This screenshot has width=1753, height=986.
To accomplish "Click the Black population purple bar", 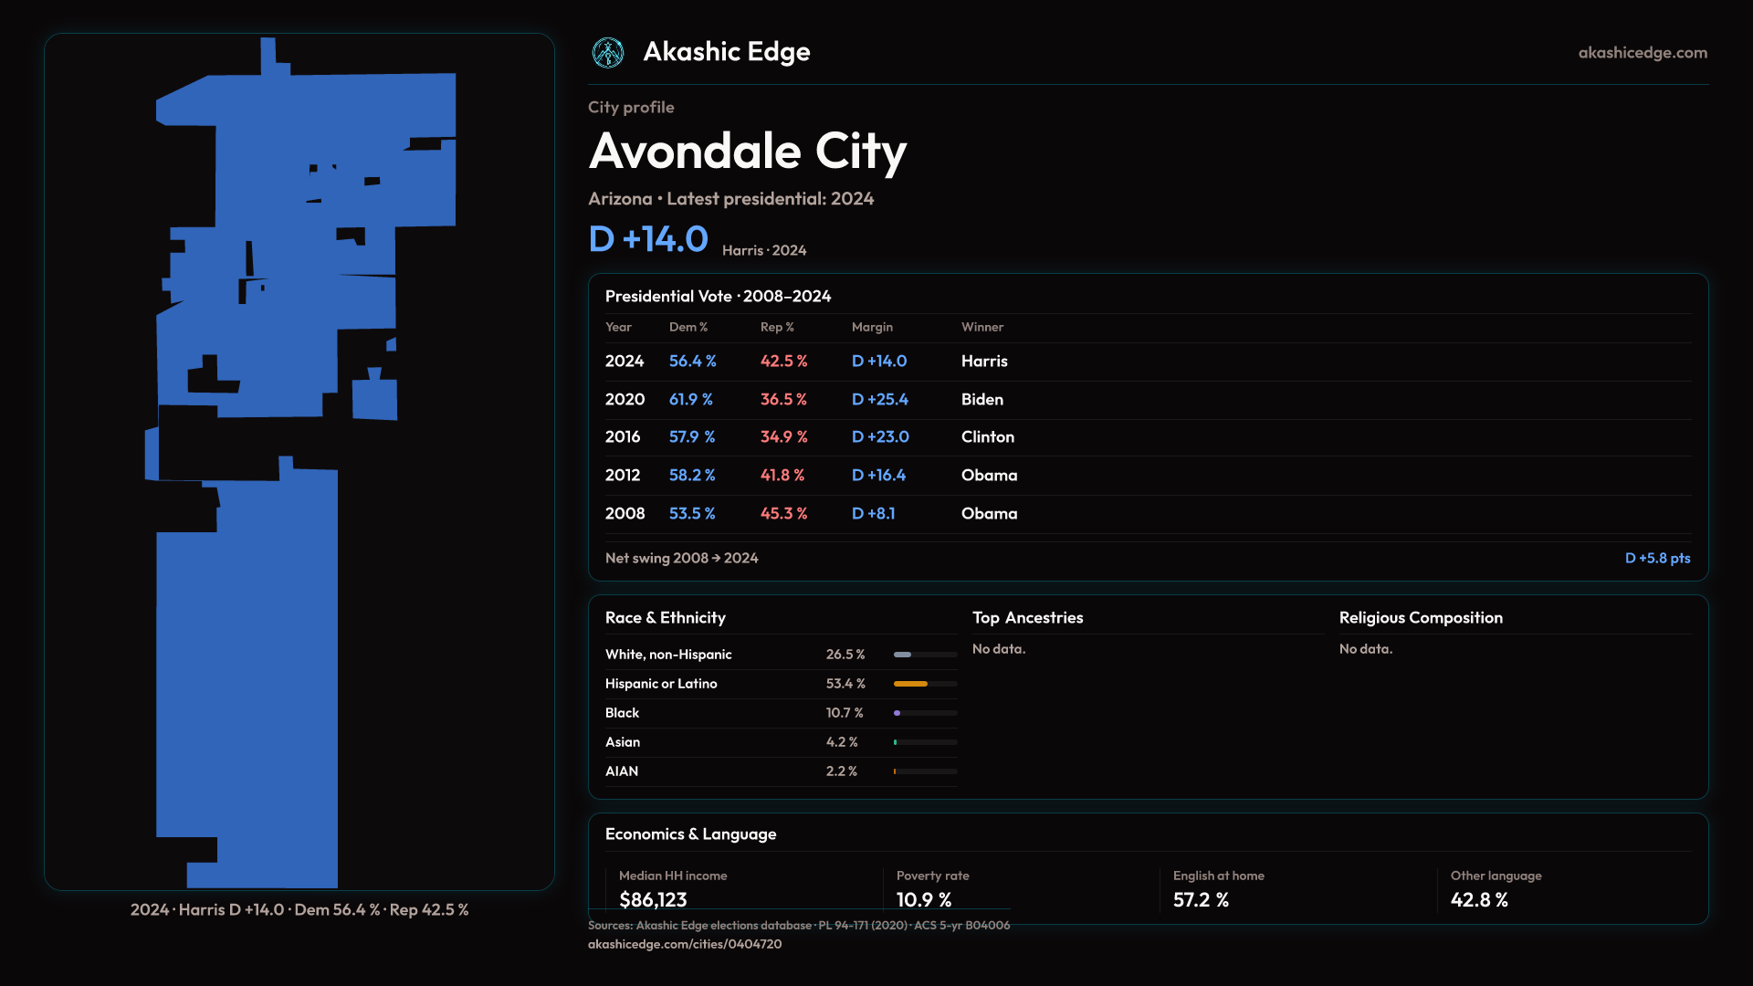I will [897, 713].
